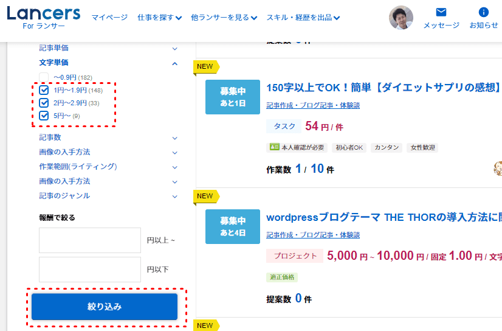Uncheck the 2円〜2.9円 checkbox
Screen dimensions: 502x331
click(44, 103)
